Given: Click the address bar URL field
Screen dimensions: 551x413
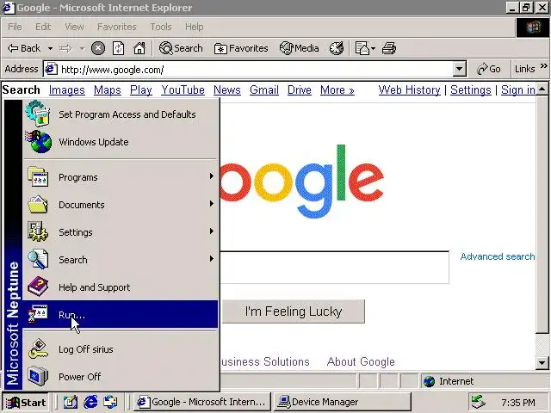Looking at the screenshot, I should point(256,69).
